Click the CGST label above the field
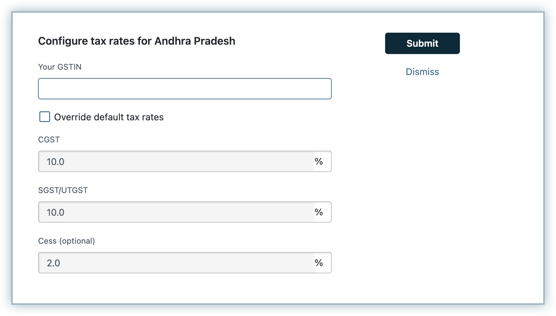 point(49,140)
